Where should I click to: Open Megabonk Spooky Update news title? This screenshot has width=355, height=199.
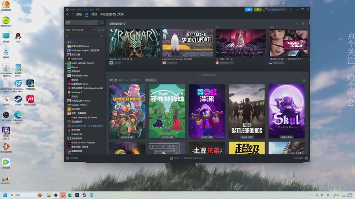point(177,59)
